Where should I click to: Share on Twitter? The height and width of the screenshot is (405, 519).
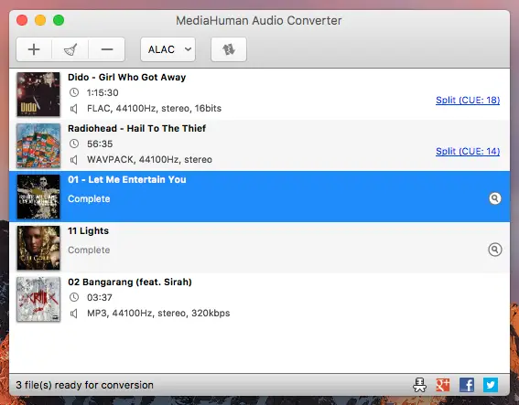(491, 385)
